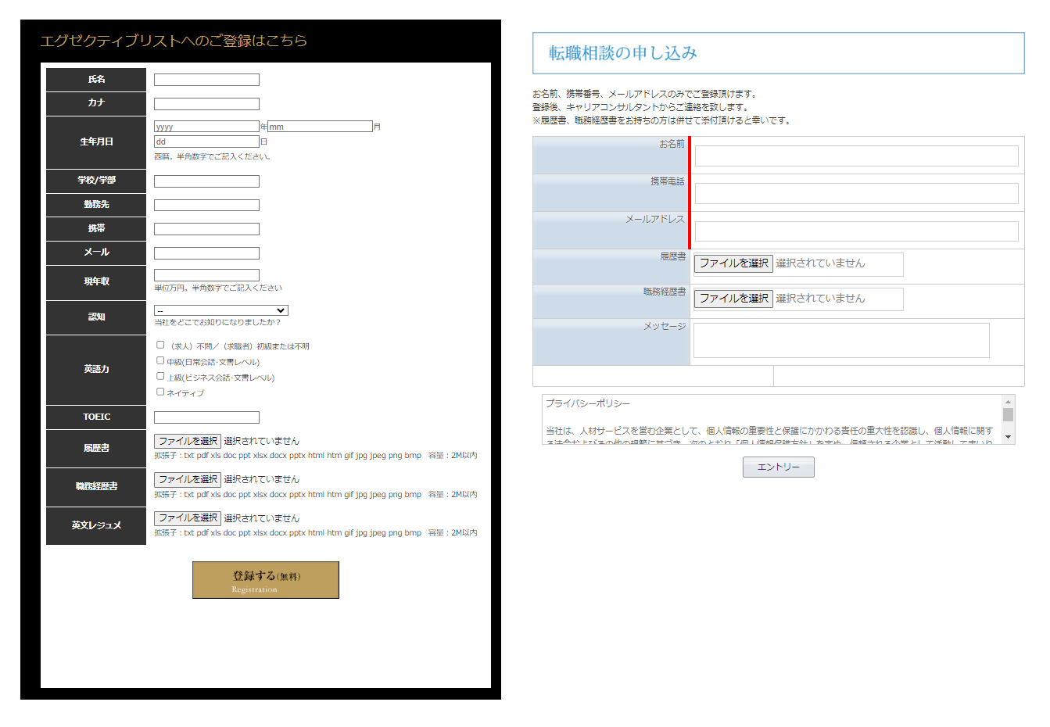Focus the 携帯 field in the black form
The height and width of the screenshot is (727, 1050).
point(206,229)
